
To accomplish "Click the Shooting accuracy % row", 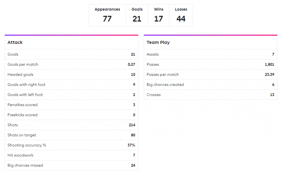I will 71,145.
